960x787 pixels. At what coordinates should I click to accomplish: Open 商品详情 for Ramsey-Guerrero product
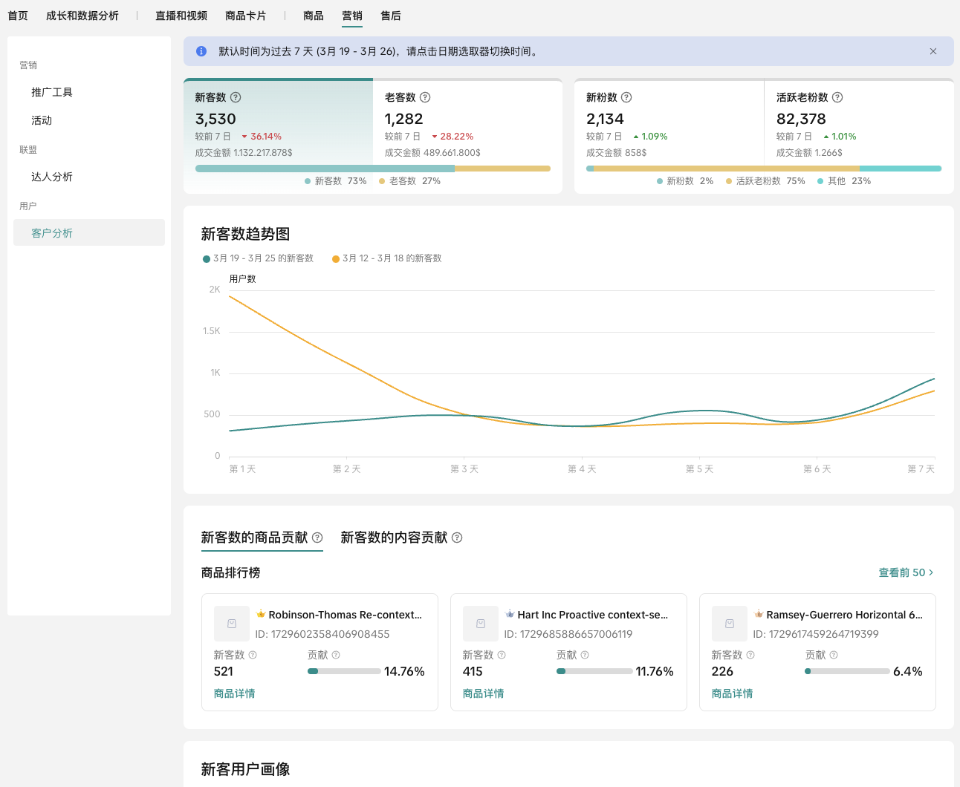tap(732, 693)
